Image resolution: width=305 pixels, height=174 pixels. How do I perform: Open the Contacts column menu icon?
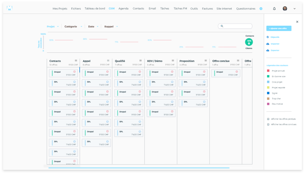click(76, 60)
